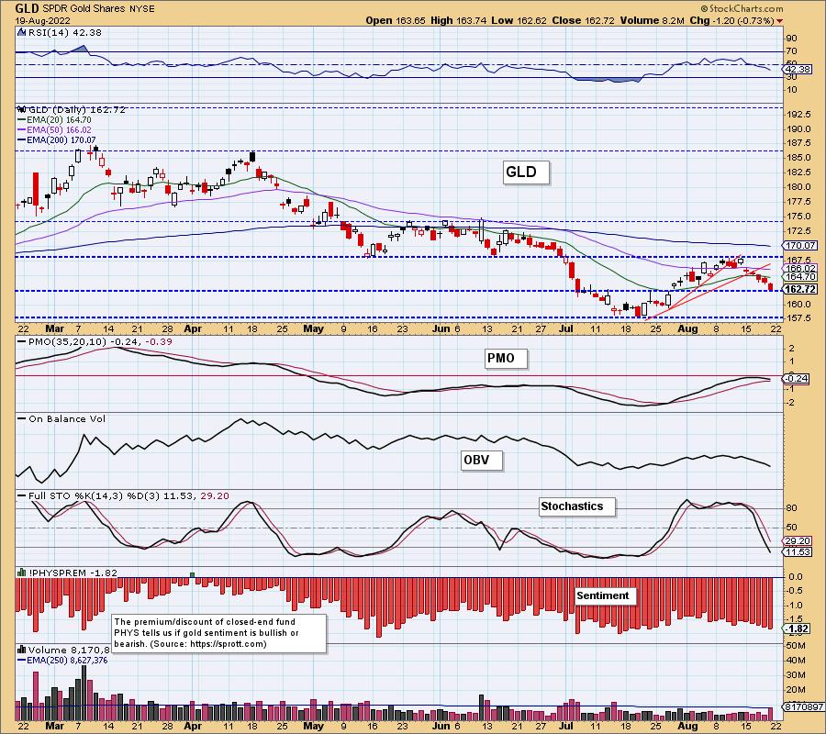This screenshot has width=826, height=734.
Task: Click the 164.70 axis price label
Action: [800, 276]
